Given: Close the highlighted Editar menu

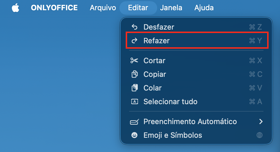Looking at the screenshot, I should point(138,8).
